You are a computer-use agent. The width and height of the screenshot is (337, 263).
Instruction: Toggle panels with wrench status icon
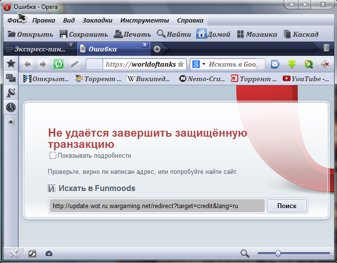pyautogui.click(x=14, y=254)
